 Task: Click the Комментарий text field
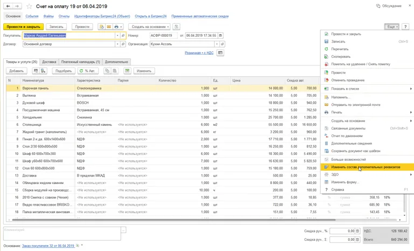click(61, 233)
